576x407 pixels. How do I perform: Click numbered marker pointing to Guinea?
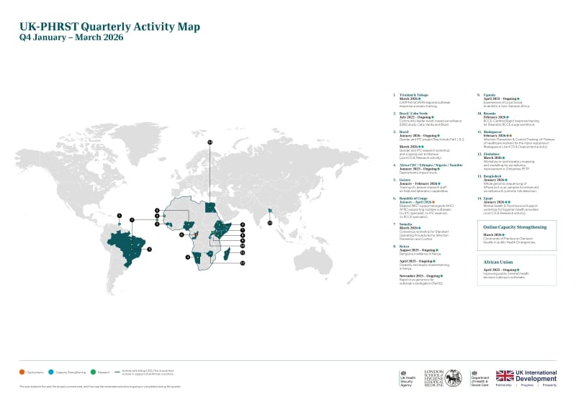pos(157,224)
